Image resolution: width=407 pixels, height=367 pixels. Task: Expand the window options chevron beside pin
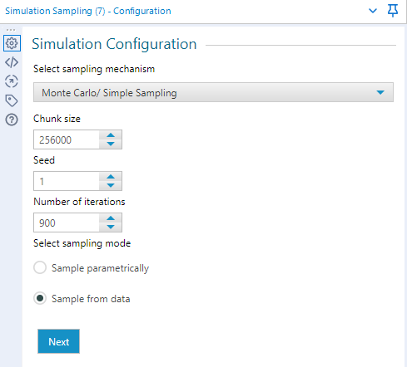[x=373, y=11]
